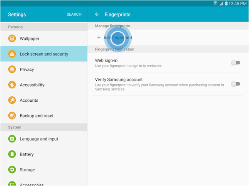Tap the Accounts key icon
Screen dimensions: 249x186
pyautogui.click(x=12, y=100)
